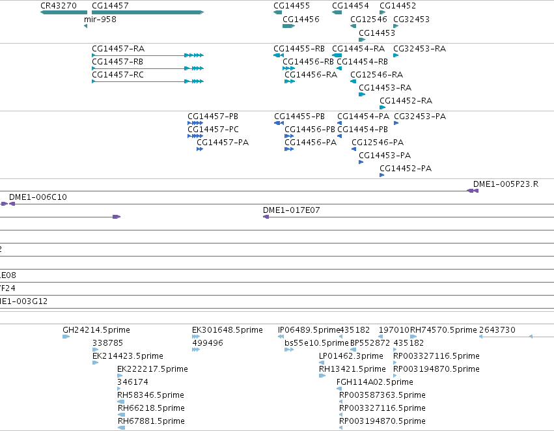The height and width of the screenshot is (431, 554).
Task: Select the CG12546 gene label
Action: point(368,20)
